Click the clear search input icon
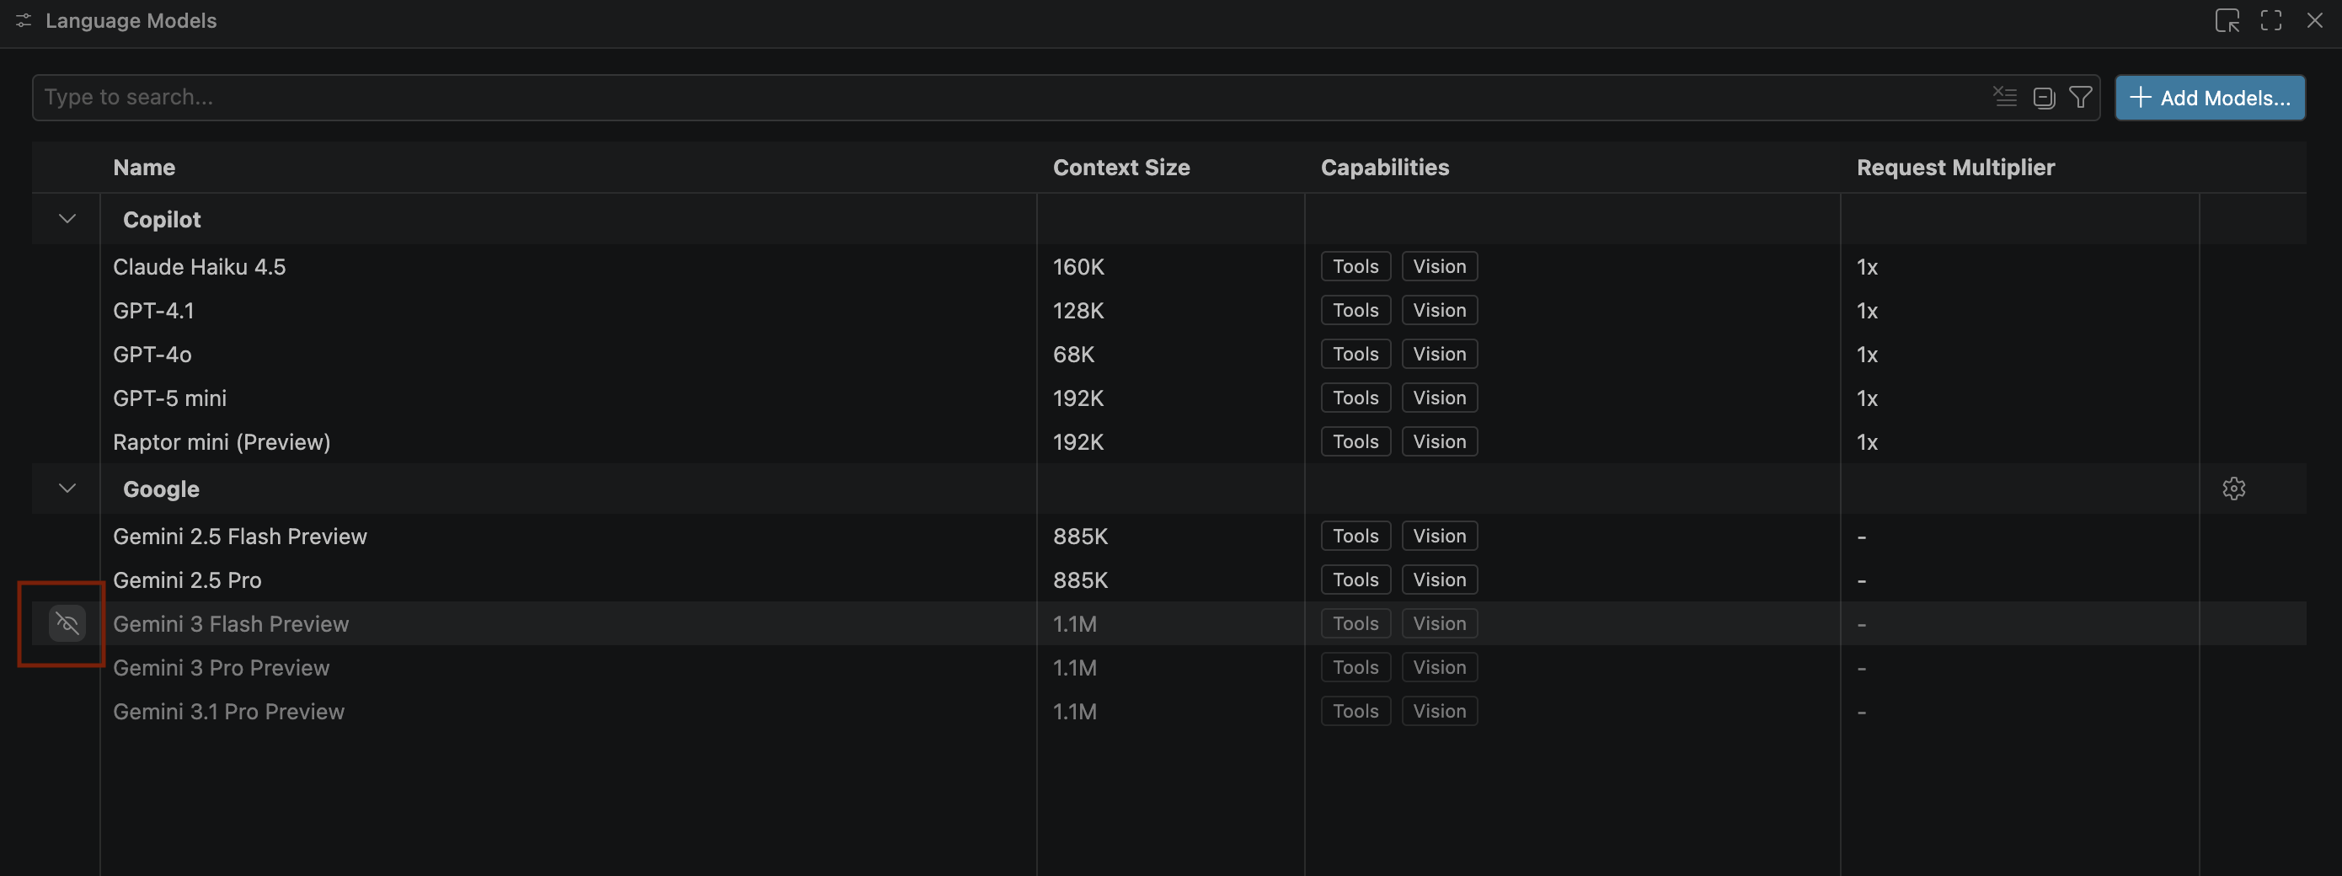 coord(2004,97)
